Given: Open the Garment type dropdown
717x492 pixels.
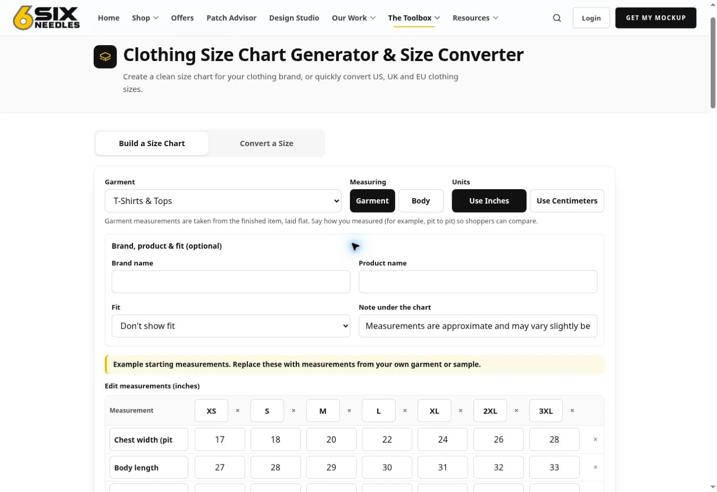Looking at the screenshot, I should [x=223, y=201].
